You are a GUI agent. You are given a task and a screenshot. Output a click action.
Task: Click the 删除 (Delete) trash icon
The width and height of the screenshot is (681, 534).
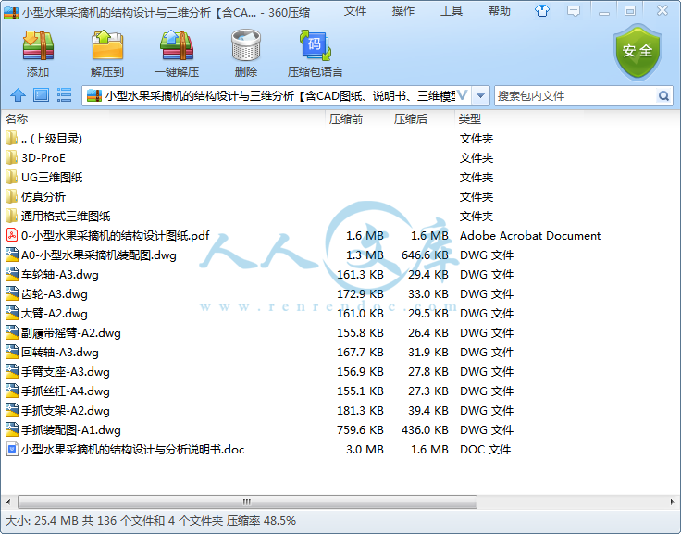(x=246, y=45)
